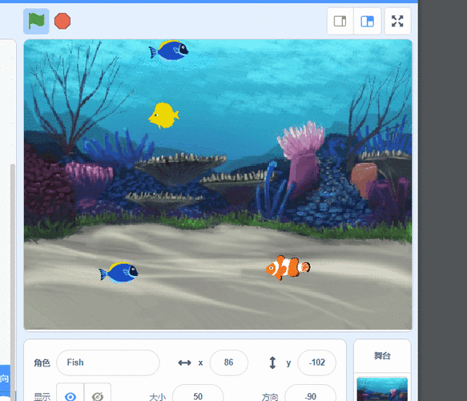Viewport: 467px width, 401px height.
Task: Select the stage panel labeled 舞台
Action: [x=382, y=355]
